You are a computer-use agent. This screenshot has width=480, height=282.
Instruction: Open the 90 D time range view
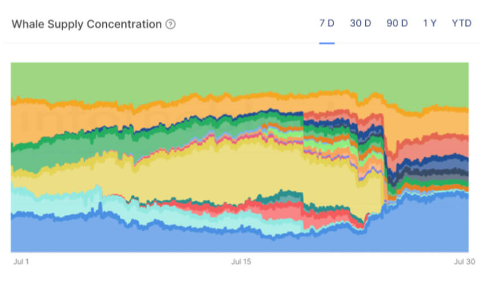(397, 24)
